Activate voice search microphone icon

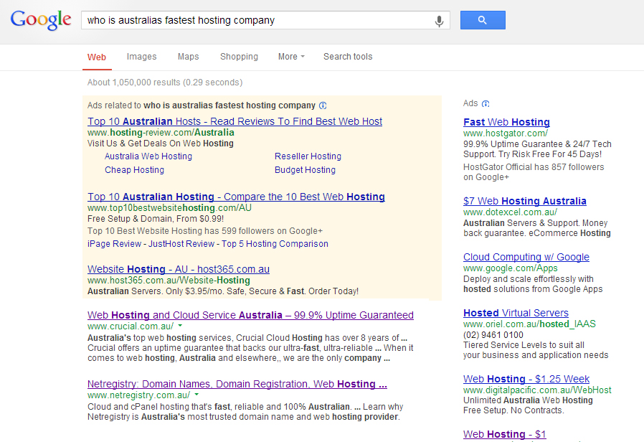[x=439, y=21]
